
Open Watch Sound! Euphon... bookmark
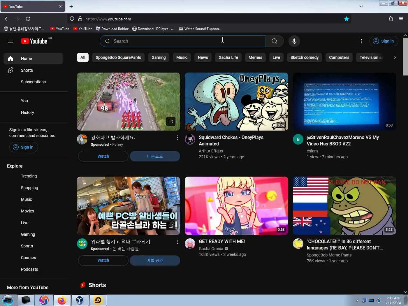(200, 29)
